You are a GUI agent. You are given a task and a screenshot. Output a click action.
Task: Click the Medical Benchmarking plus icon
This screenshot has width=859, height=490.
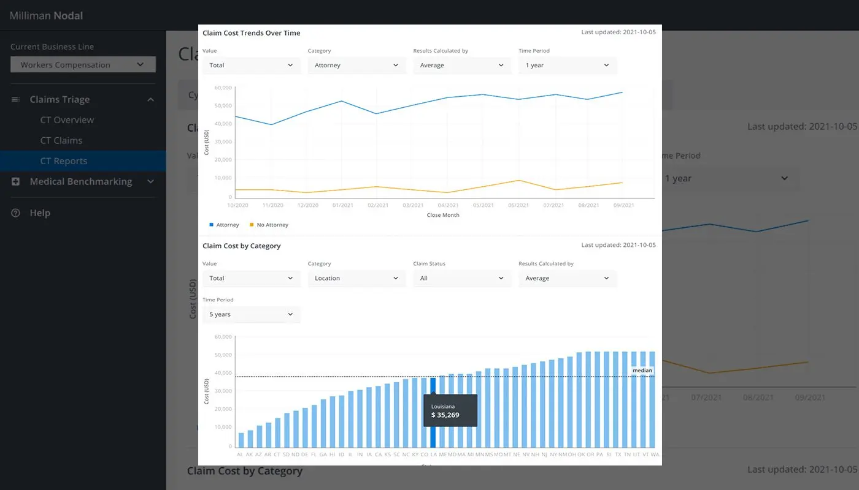(x=16, y=181)
